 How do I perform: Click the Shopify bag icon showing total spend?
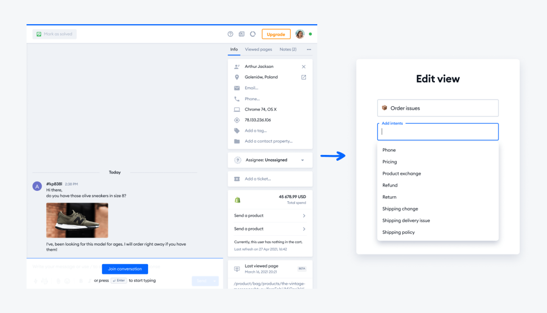coord(237,200)
